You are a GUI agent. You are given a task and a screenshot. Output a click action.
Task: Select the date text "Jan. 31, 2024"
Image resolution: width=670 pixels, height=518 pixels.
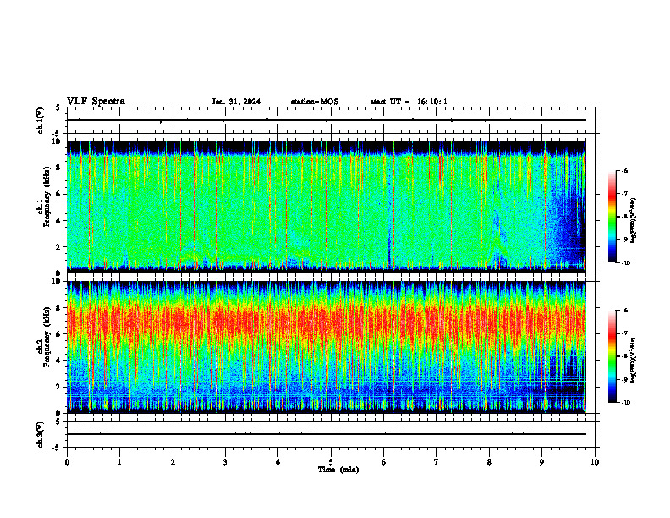pyautogui.click(x=236, y=102)
